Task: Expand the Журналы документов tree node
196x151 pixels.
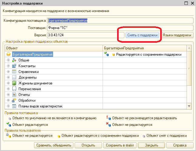Action: pyautogui.click(x=8, y=83)
